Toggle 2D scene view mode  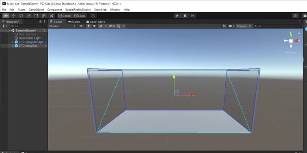81,26
